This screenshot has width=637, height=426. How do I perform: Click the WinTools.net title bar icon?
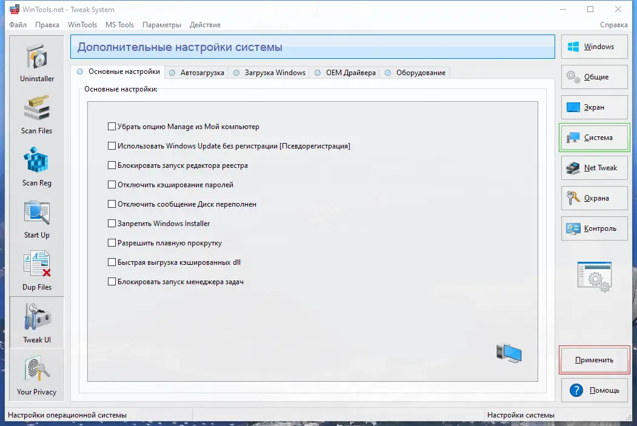[15, 9]
